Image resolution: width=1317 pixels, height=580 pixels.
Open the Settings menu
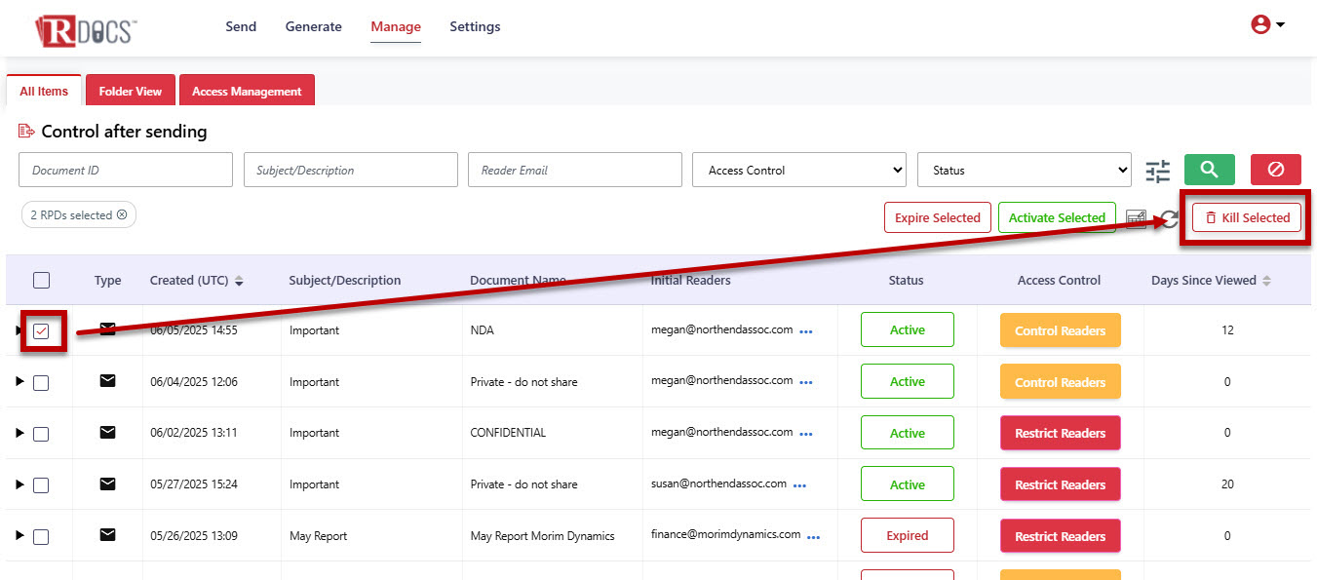point(475,26)
